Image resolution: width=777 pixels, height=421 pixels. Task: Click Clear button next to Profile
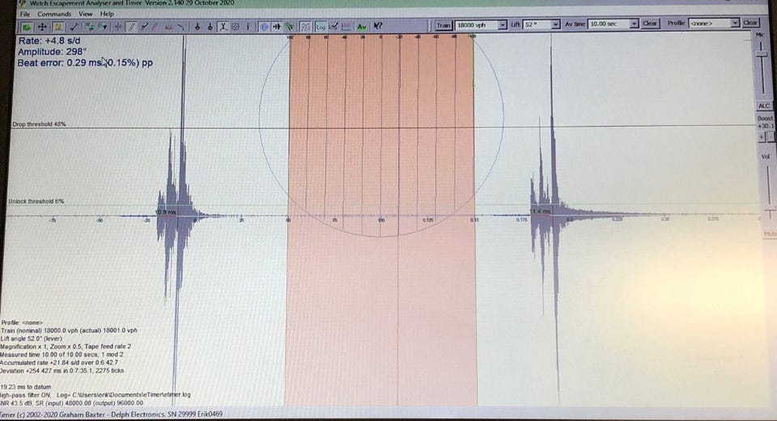click(x=750, y=23)
